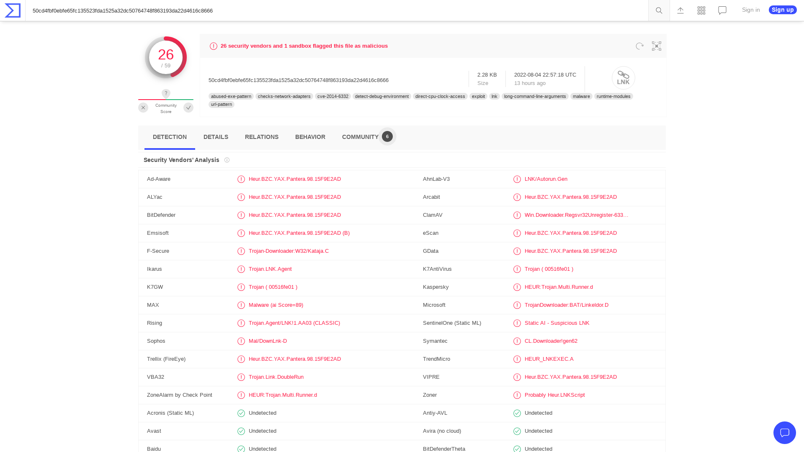Switch to the DETAILS tab
The image size is (804, 452).
[216, 137]
